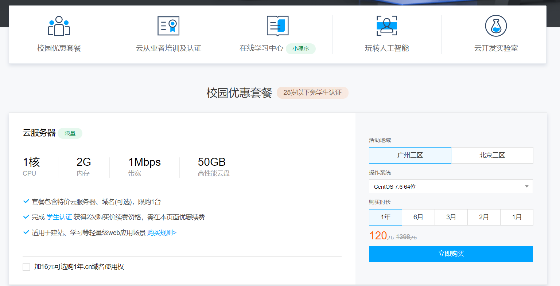
Task: Click the 玩转人工智能 face-scan icon
Action: click(387, 26)
